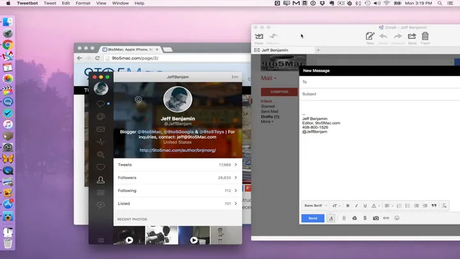Image resolution: width=460 pixels, height=259 pixels.
Task: Open the Mentions @ icon in Tweetbot sidebar
Action: [100, 117]
